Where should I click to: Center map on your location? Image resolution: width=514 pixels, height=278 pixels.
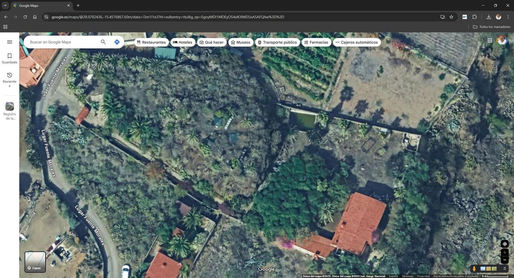point(504,244)
